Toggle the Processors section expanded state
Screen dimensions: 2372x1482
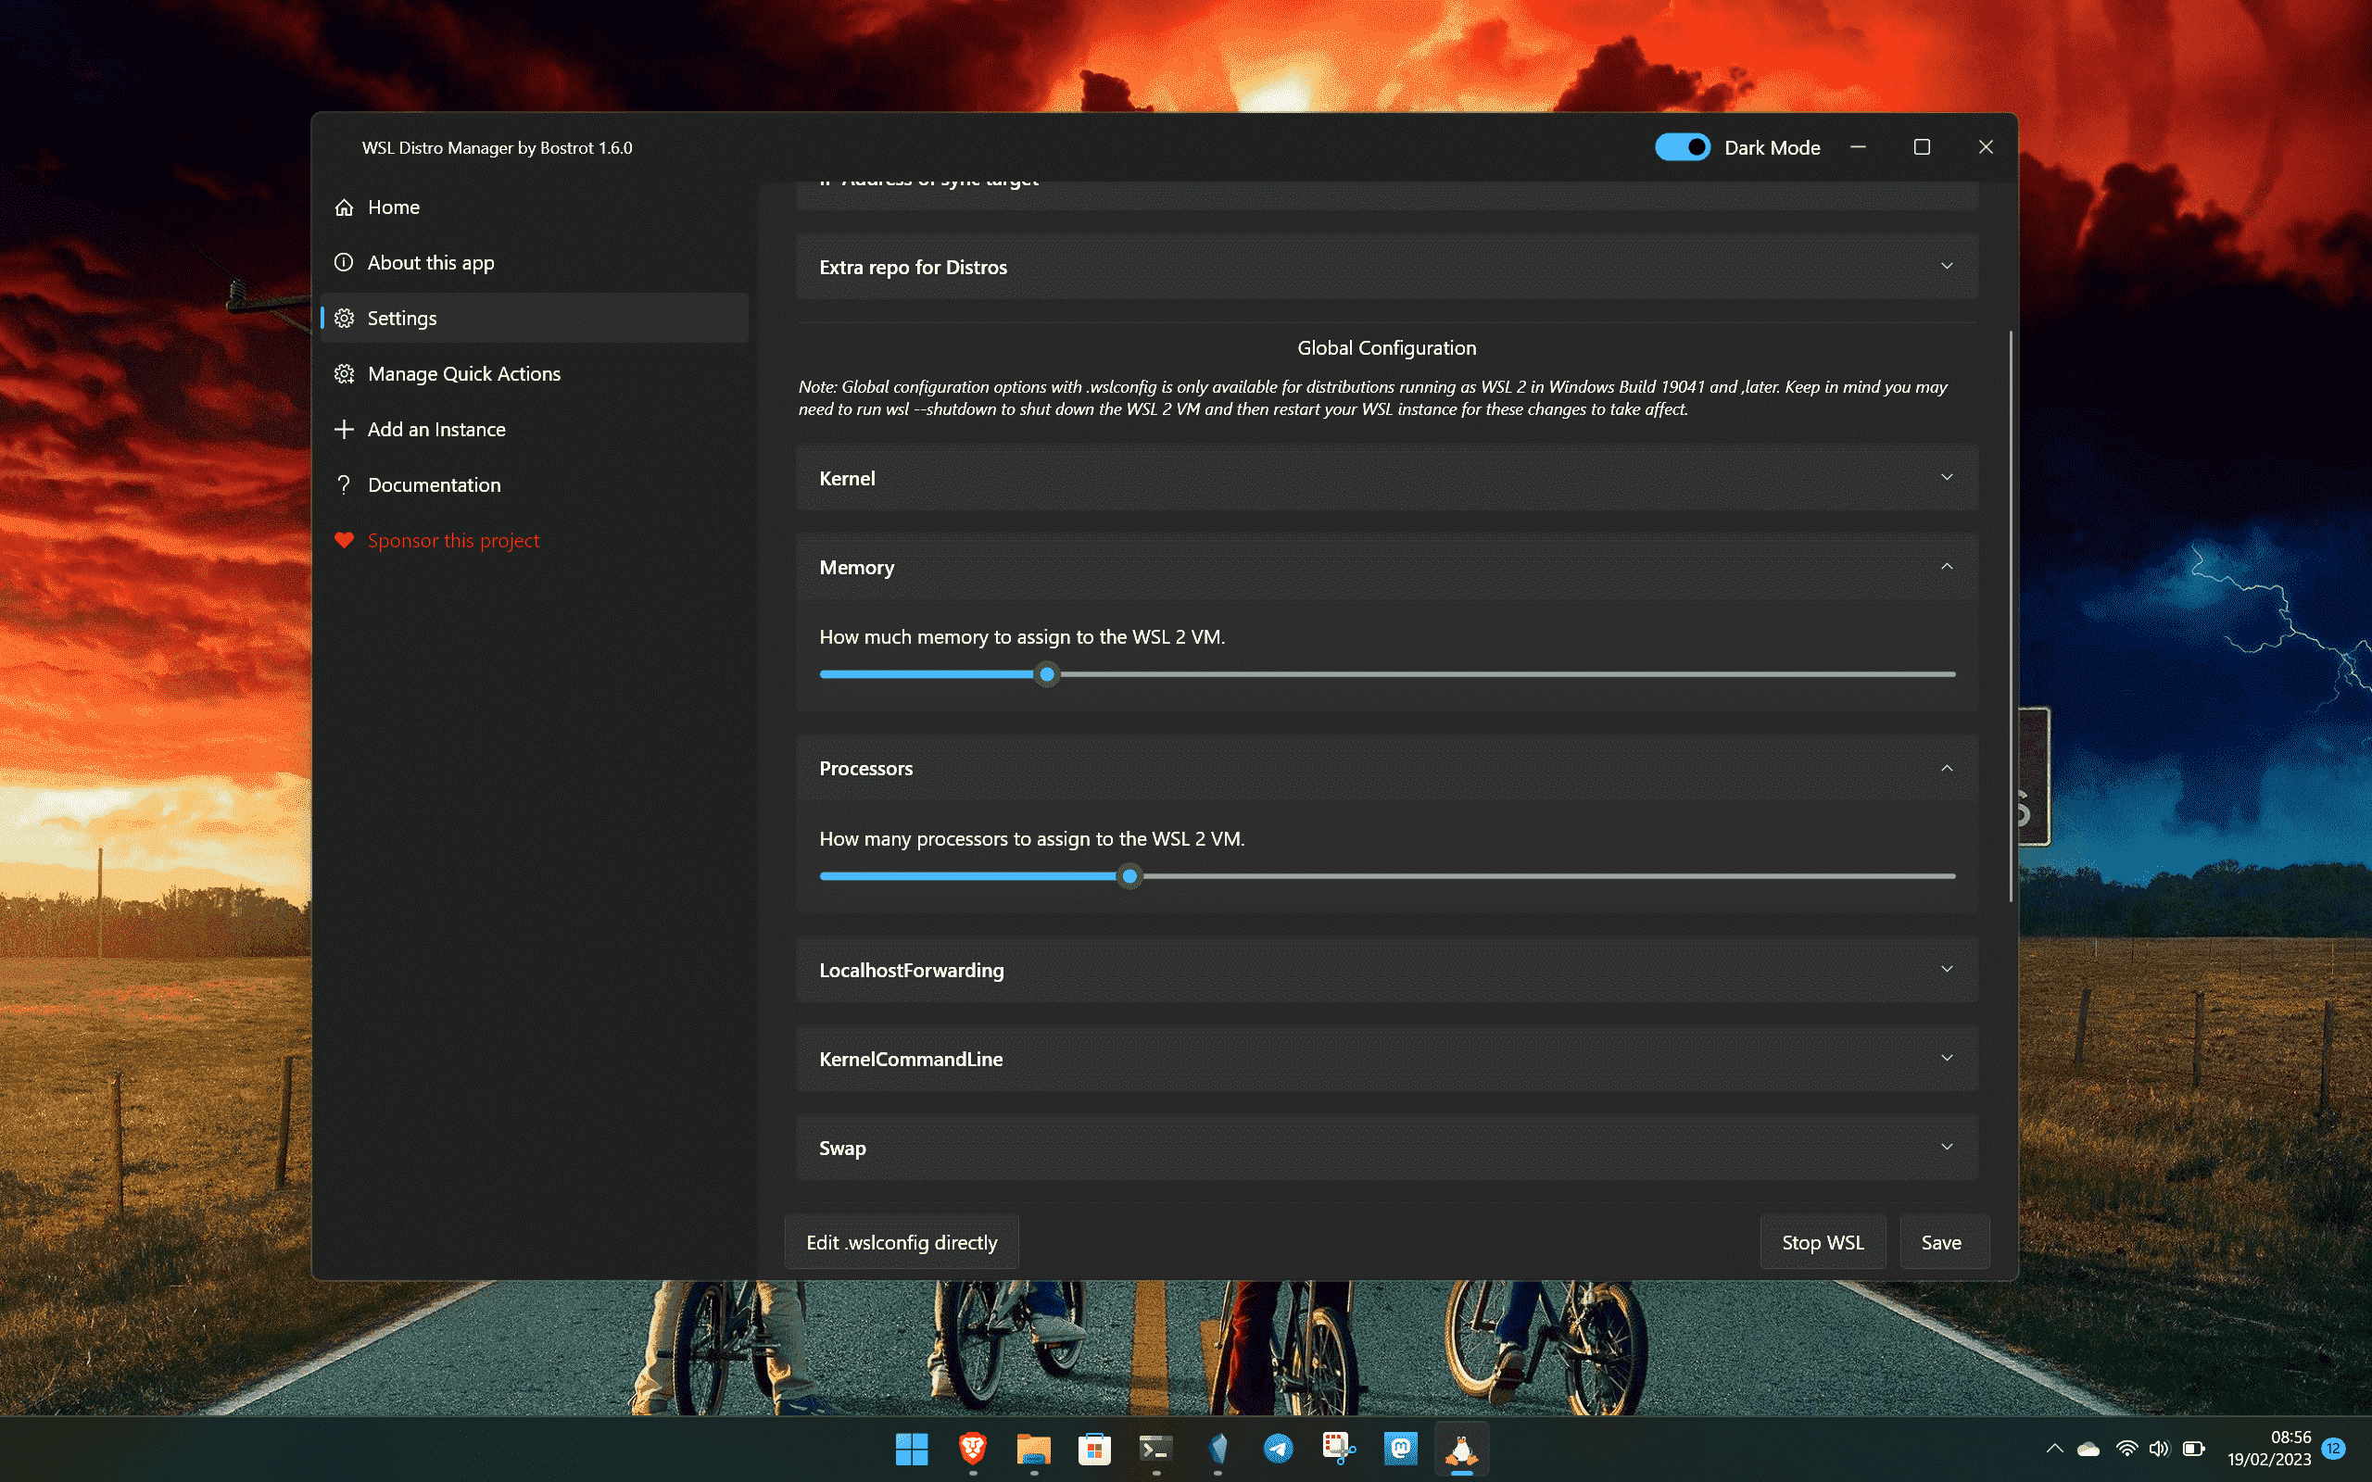pyautogui.click(x=1947, y=767)
